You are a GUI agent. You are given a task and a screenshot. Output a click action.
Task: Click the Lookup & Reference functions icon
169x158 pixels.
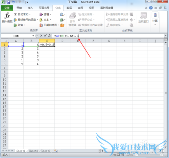[63, 14]
